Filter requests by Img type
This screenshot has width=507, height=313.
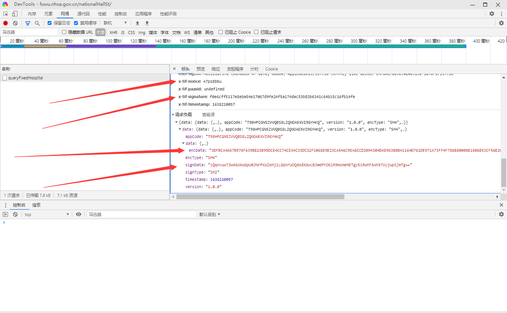pyautogui.click(x=142, y=33)
